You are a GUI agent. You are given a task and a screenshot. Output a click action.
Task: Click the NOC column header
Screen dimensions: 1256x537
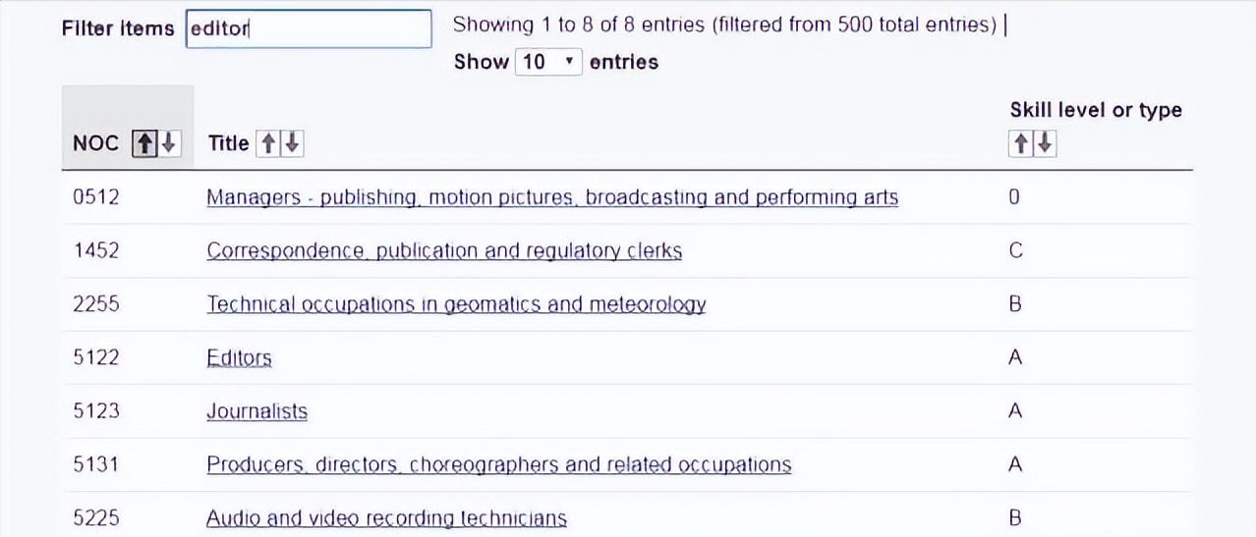tap(95, 143)
